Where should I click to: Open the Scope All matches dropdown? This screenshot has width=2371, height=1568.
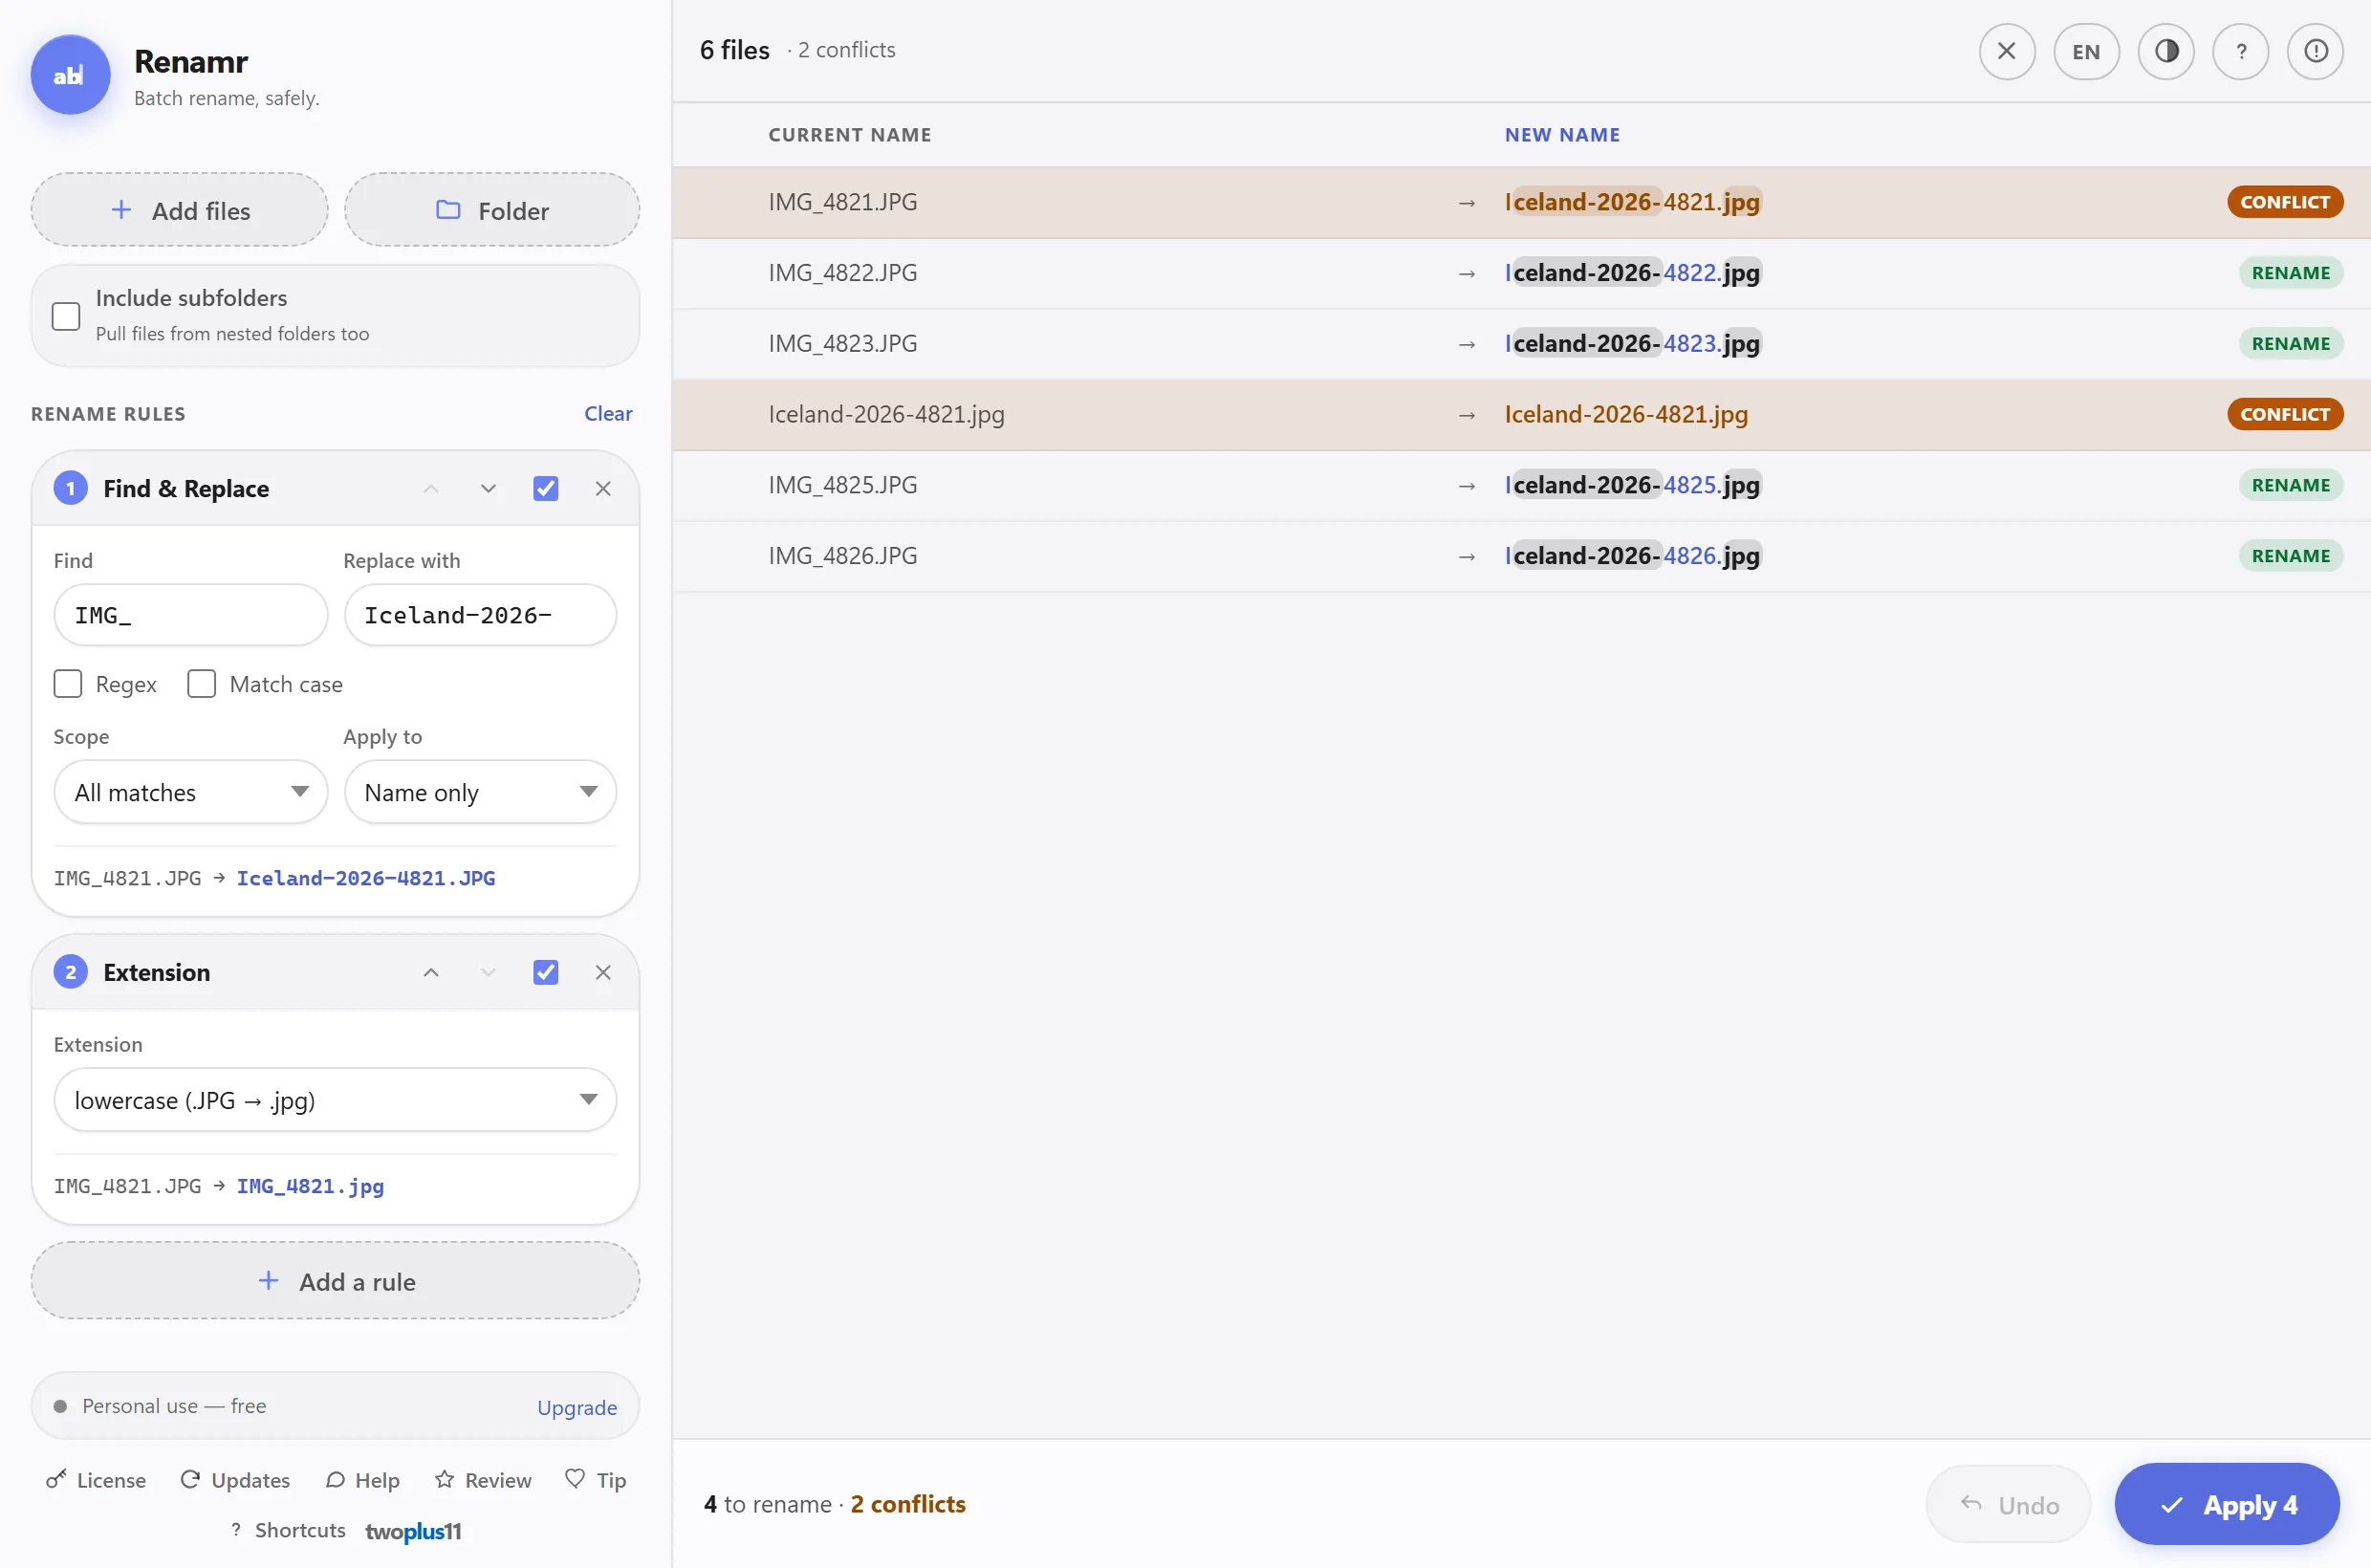[x=191, y=792]
